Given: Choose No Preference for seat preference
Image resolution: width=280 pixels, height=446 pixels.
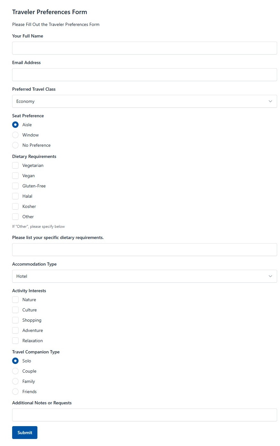Looking at the screenshot, I should 15,145.
